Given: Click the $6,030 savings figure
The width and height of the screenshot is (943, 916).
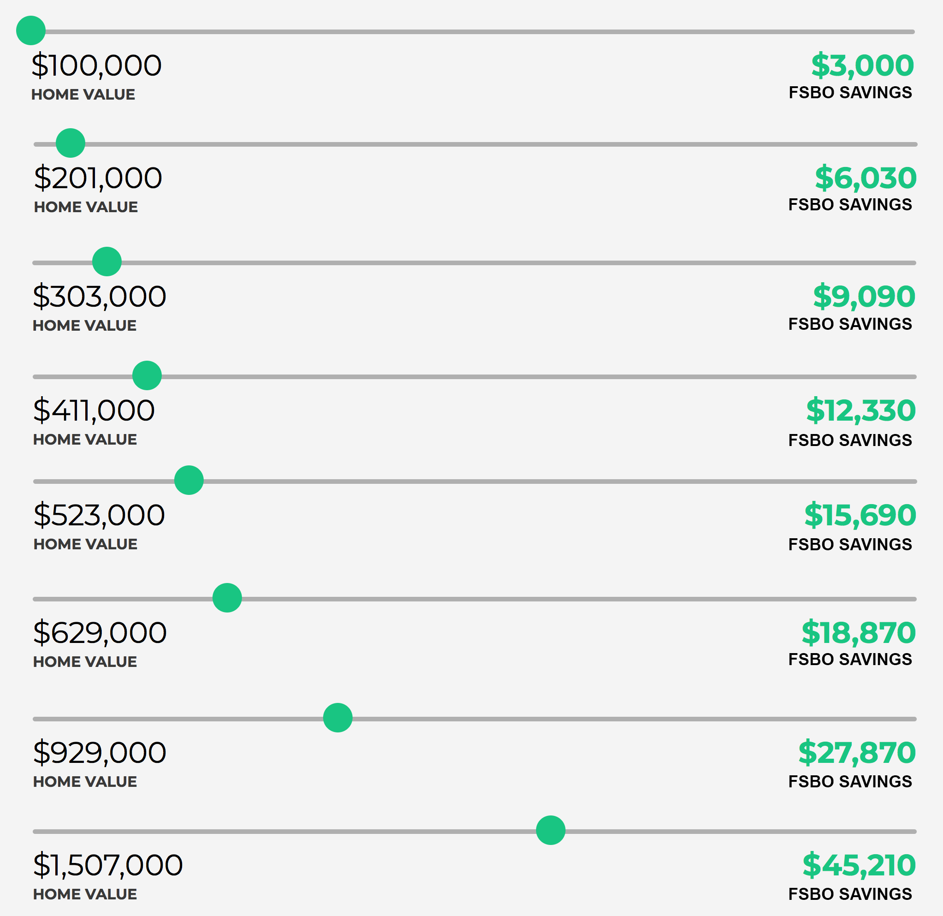Looking at the screenshot, I should pos(865,178).
